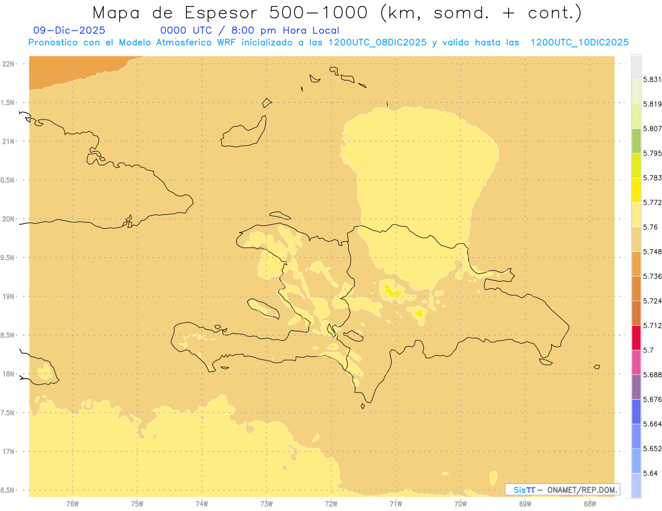Click the color scale value "5.712"

652,325
